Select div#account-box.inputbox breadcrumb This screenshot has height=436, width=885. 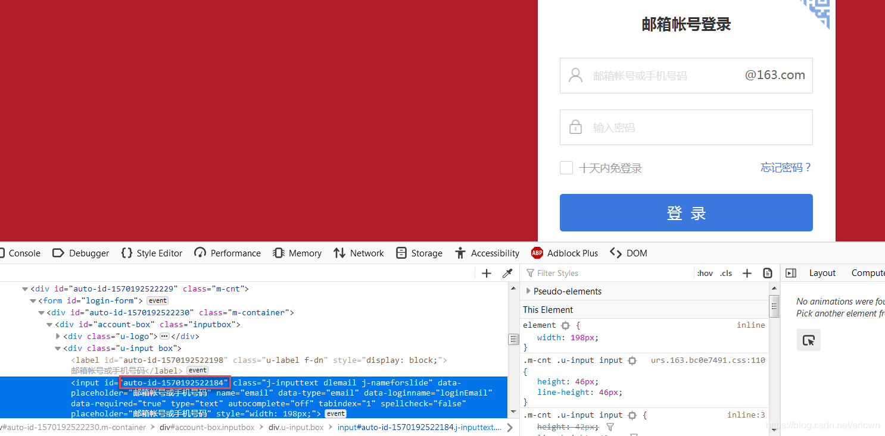pos(207,427)
